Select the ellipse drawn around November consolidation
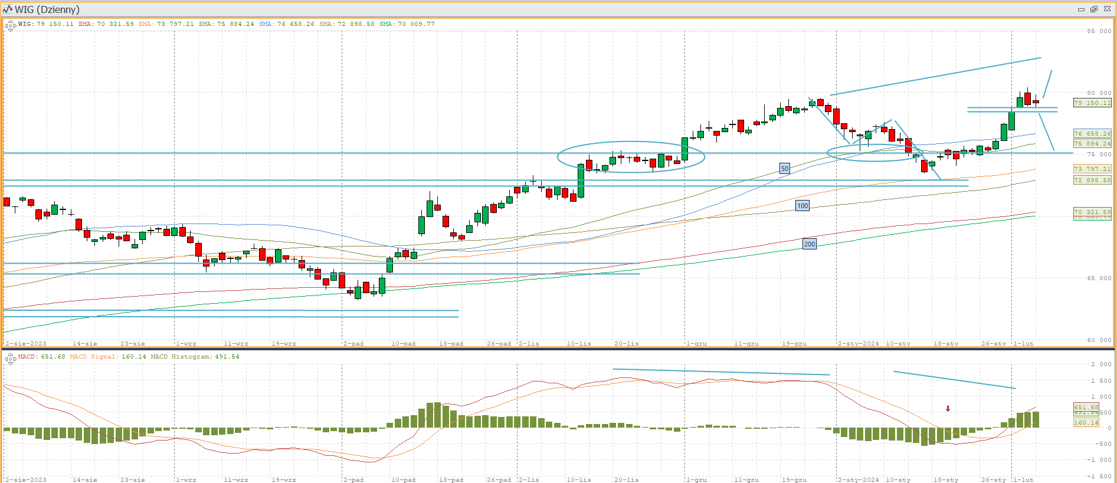The width and height of the screenshot is (1117, 483). [x=631, y=142]
